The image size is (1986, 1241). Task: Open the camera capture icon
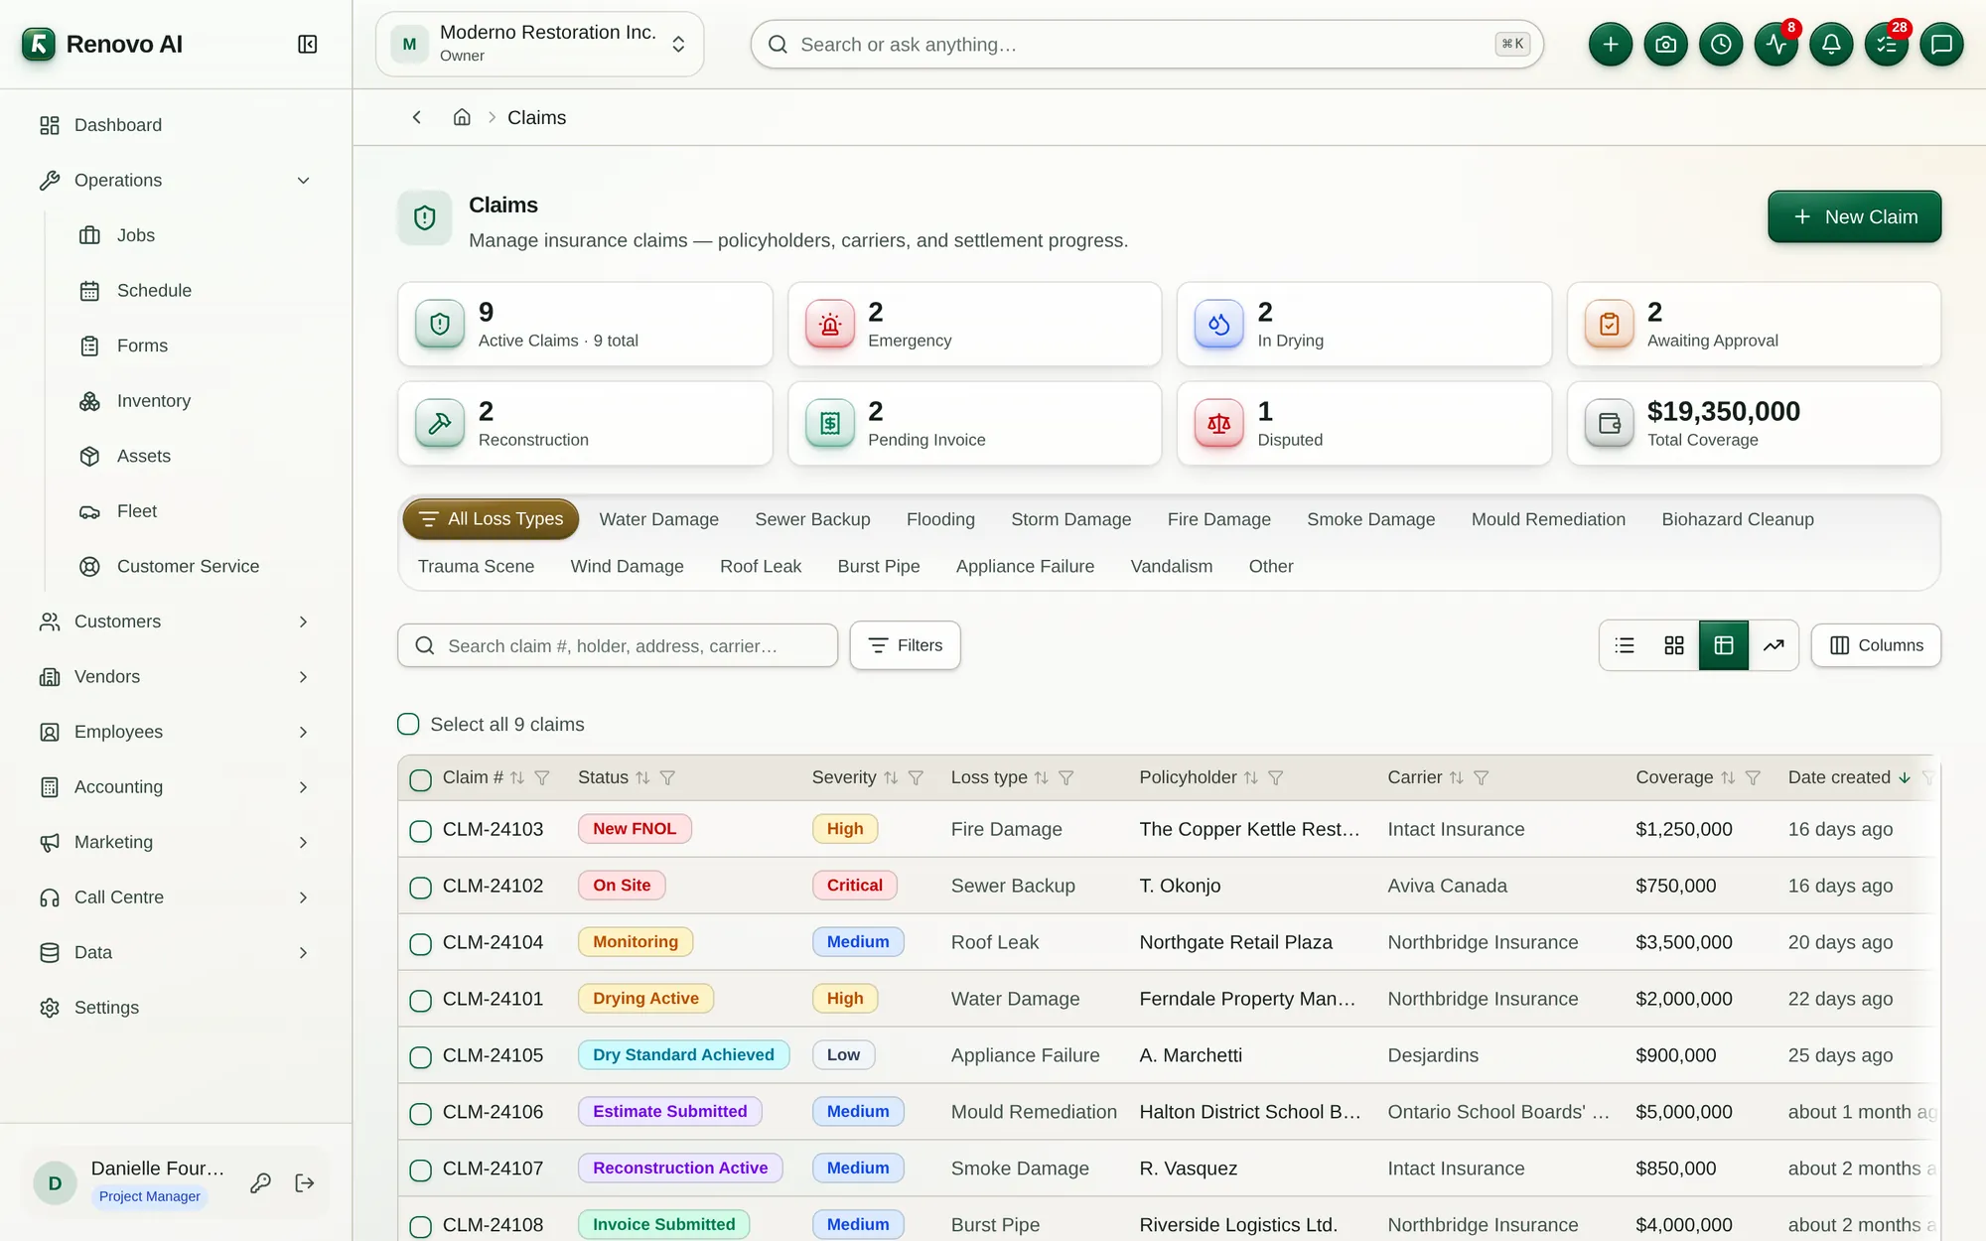click(1665, 45)
